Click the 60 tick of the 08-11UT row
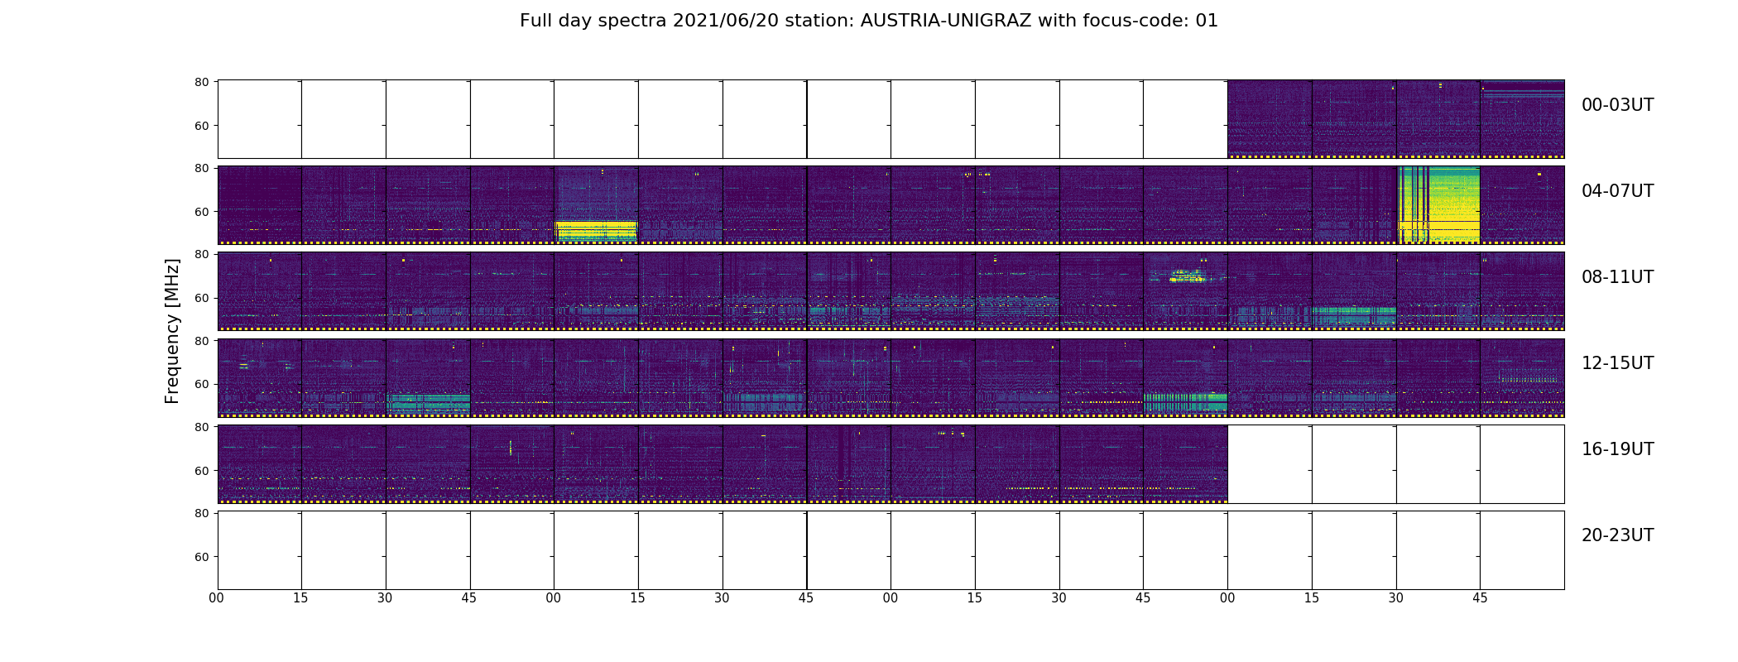This screenshot has width=1738, height=662. (x=201, y=298)
